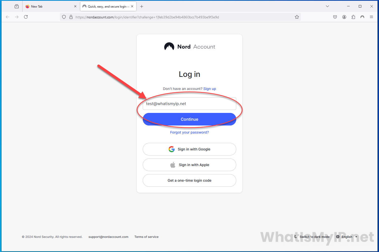Open a new tab with the plus button
Screen dimensions: 379x252
point(142,7)
